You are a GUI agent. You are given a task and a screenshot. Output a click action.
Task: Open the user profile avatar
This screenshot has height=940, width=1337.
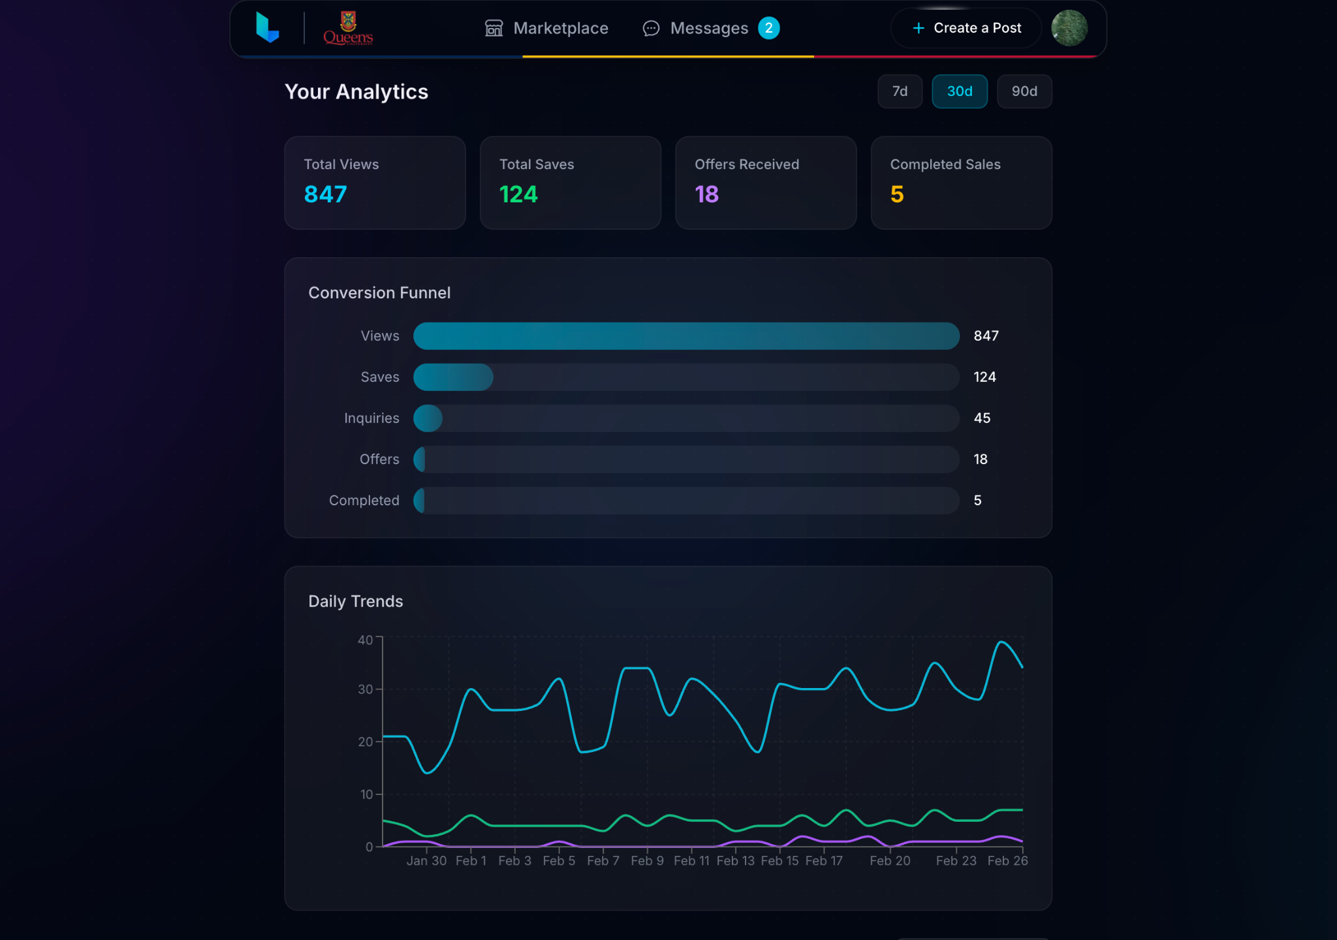click(1069, 28)
